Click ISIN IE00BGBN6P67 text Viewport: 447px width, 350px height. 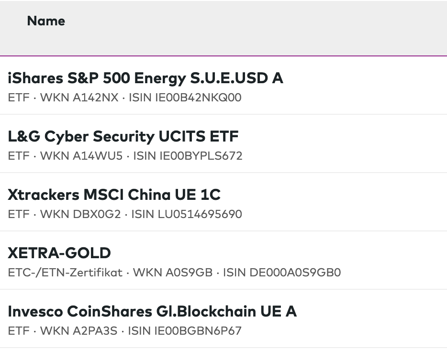tap(185, 331)
